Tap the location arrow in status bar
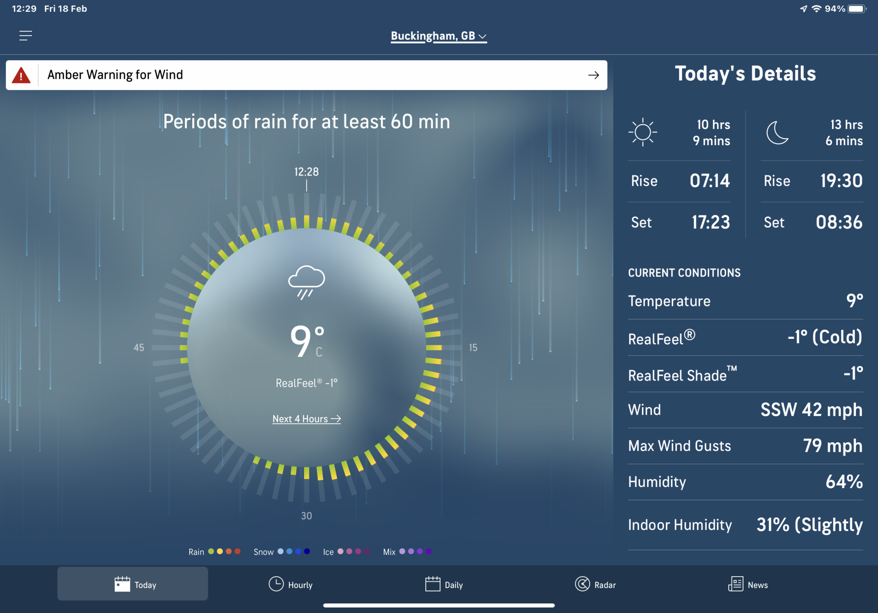This screenshot has height=613, width=878. coord(803,9)
